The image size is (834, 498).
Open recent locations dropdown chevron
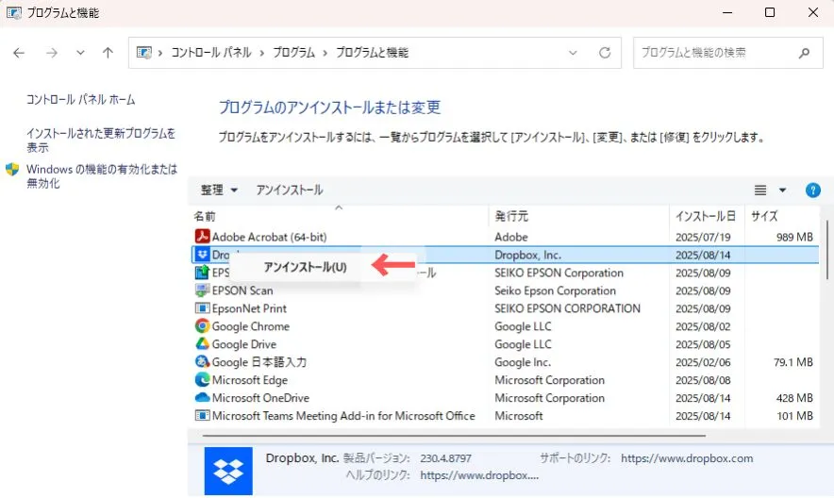80,53
